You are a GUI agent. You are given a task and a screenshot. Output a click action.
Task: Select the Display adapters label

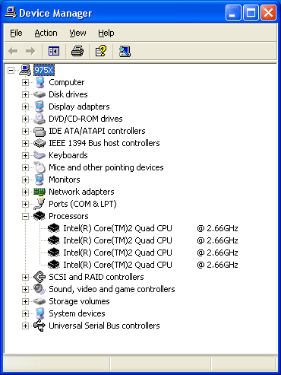[79, 106]
